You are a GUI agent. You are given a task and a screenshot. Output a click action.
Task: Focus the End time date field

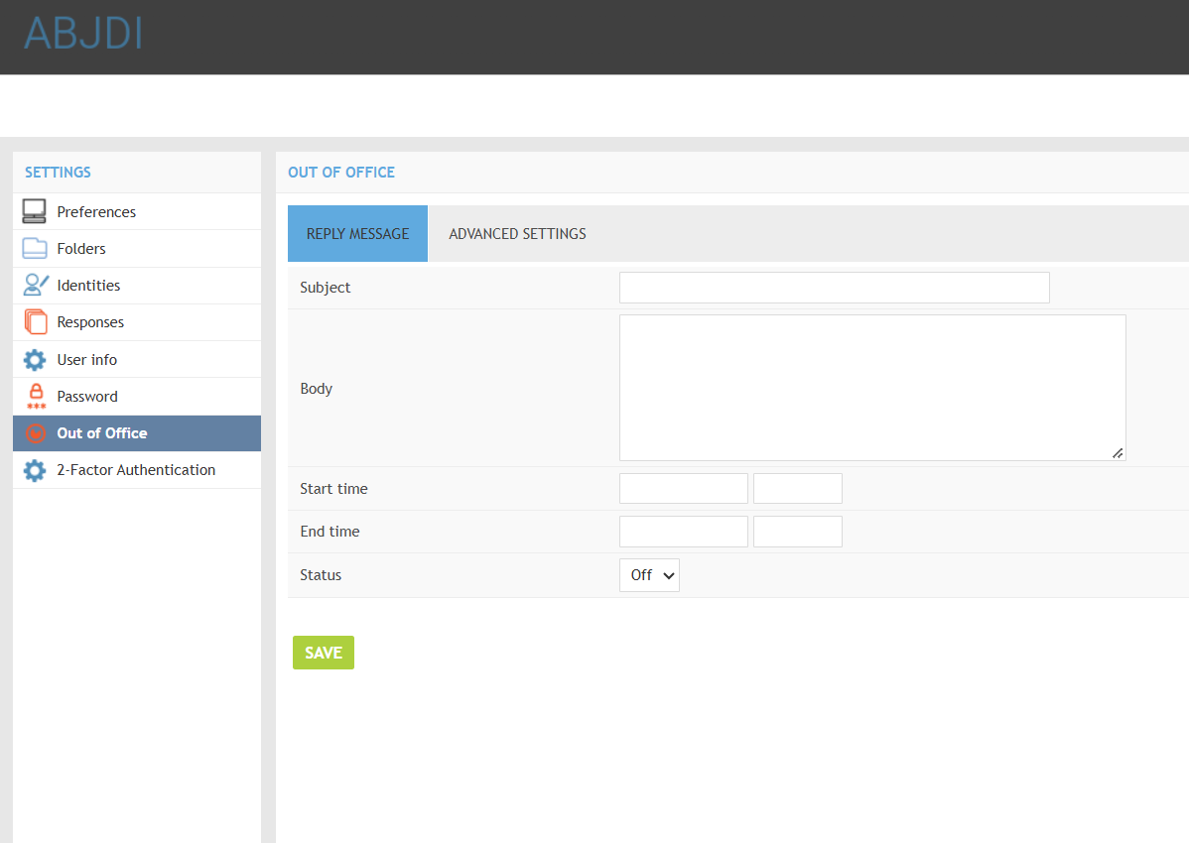click(x=683, y=532)
